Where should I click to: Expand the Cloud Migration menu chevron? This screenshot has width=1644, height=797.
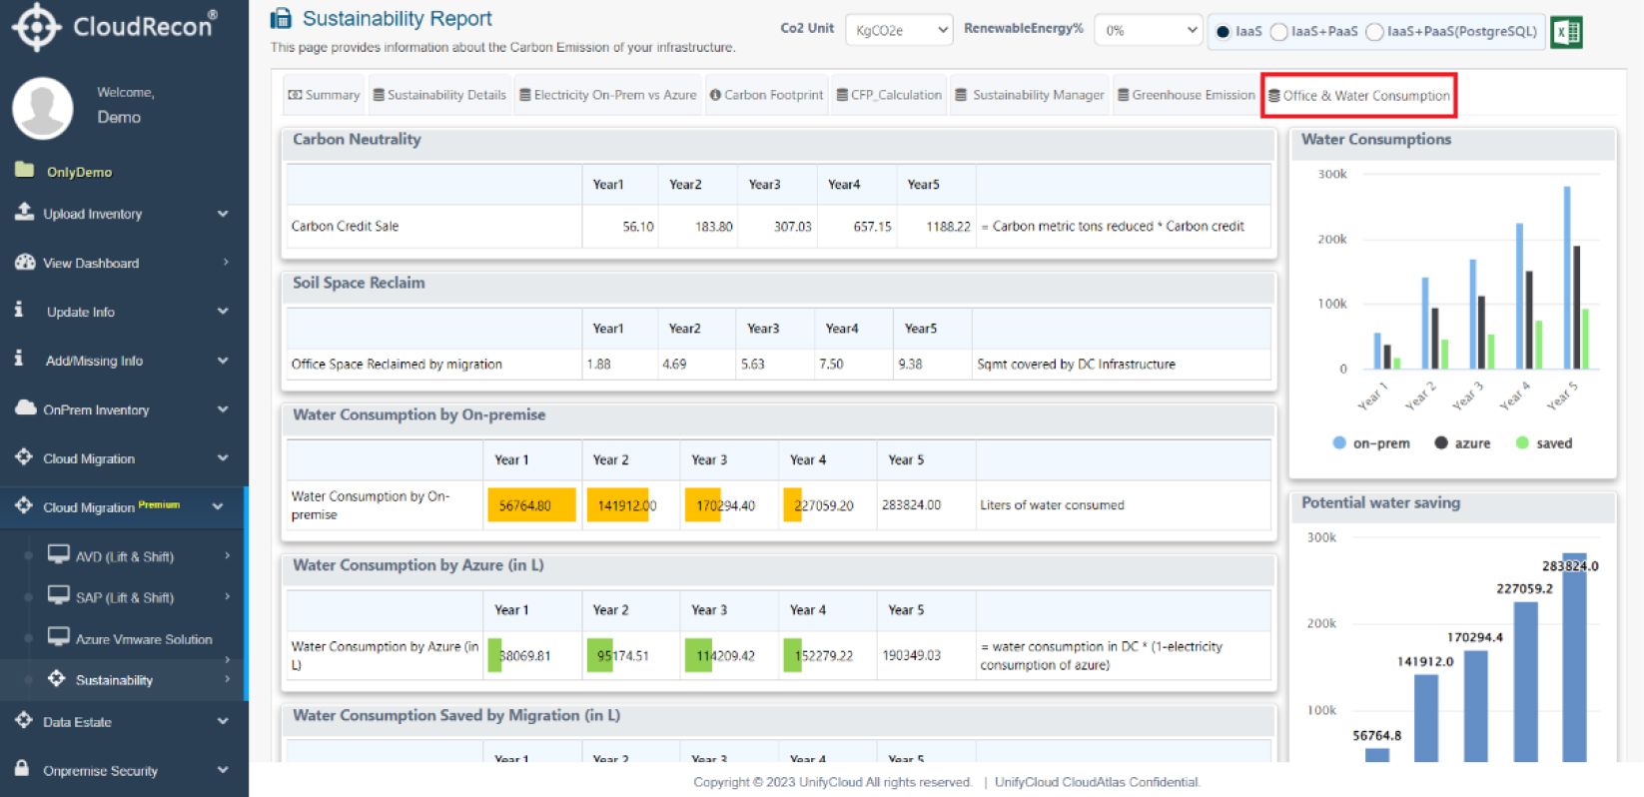pyautogui.click(x=223, y=458)
